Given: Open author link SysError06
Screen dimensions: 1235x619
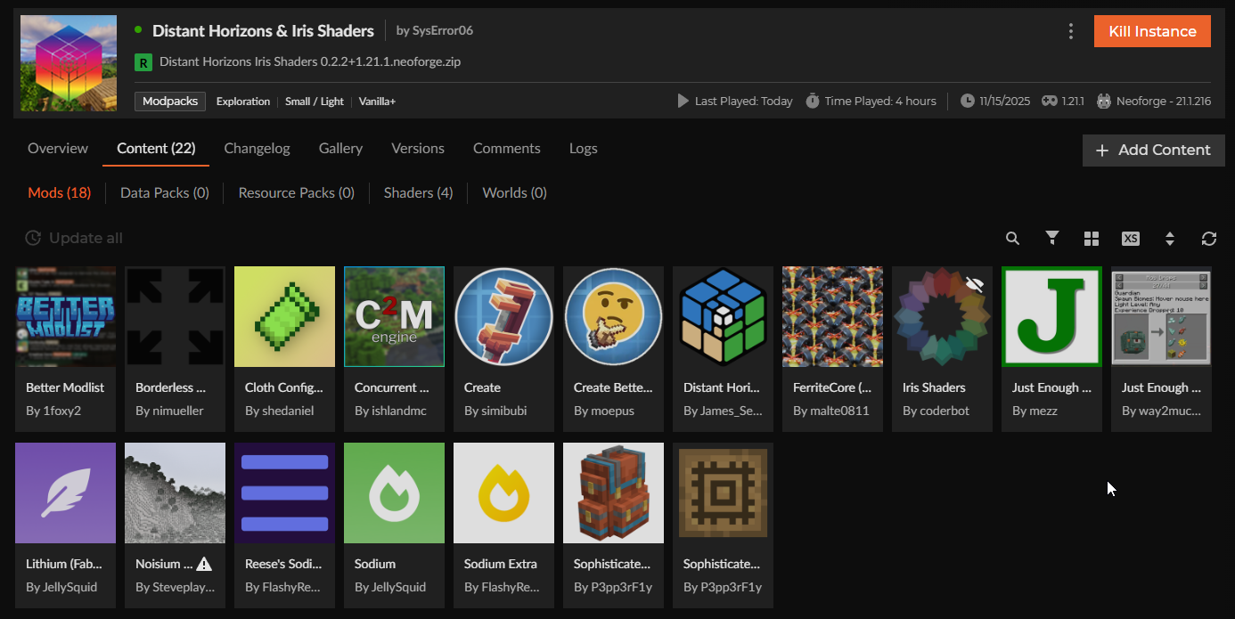Looking at the screenshot, I should click(443, 30).
